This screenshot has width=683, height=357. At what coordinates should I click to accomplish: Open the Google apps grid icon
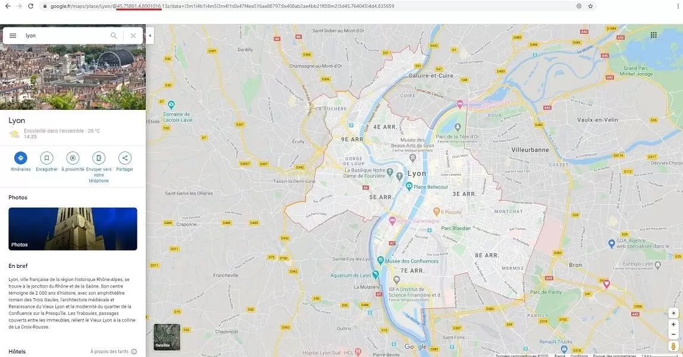click(x=654, y=35)
